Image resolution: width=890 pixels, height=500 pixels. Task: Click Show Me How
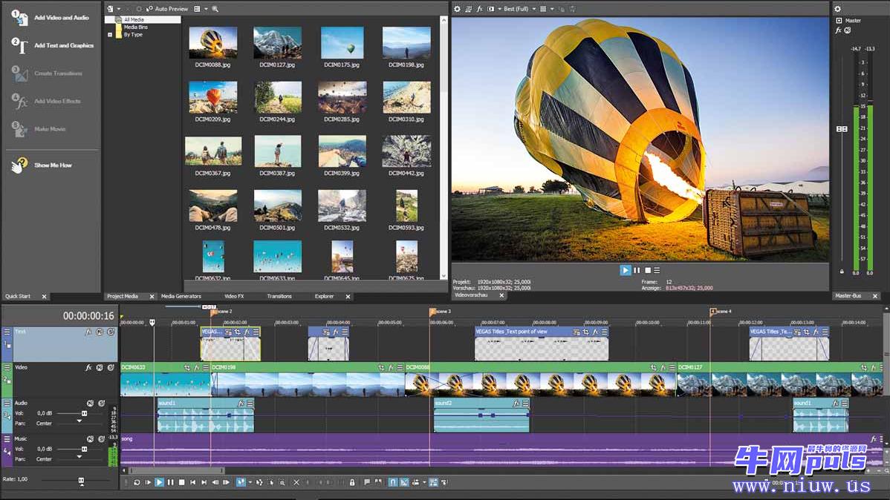click(42, 165)
